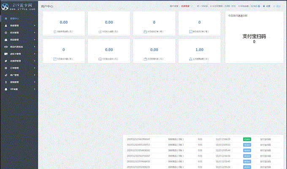Click the green 已支付 status badge
Image resolution: width=287 pixels, height=169 pixels.
pyautogui.click(x=247, y=139)
